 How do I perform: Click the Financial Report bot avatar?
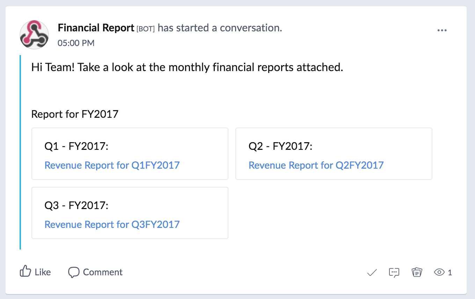point(34,34)
